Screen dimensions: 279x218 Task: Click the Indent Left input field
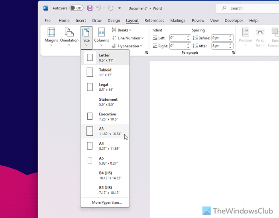click(178, 38)
